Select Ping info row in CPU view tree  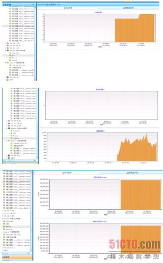(x=18, y=53)
